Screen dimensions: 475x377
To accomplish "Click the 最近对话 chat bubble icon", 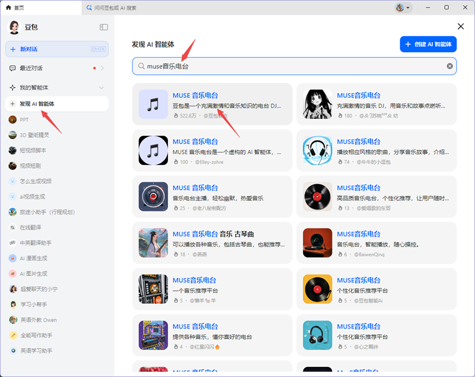I will coord(12,68).
